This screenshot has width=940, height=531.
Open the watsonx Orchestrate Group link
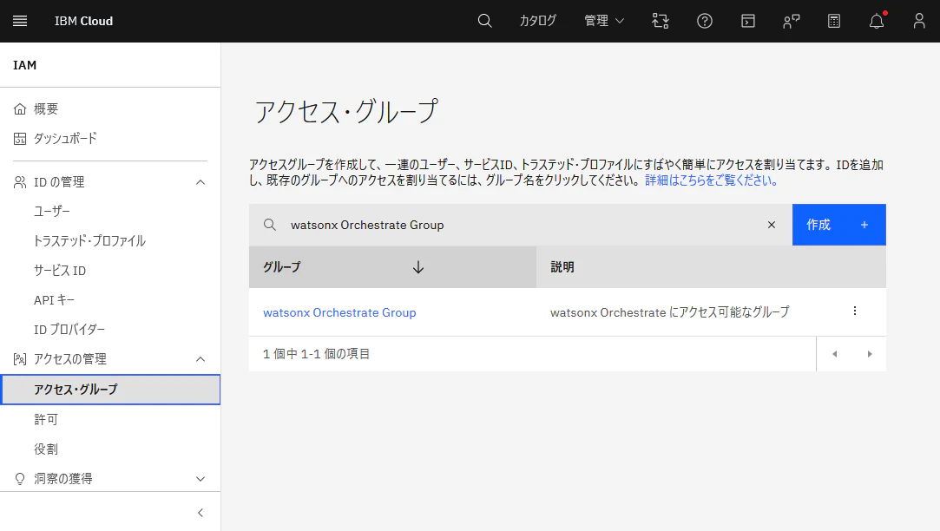(339, 313)
